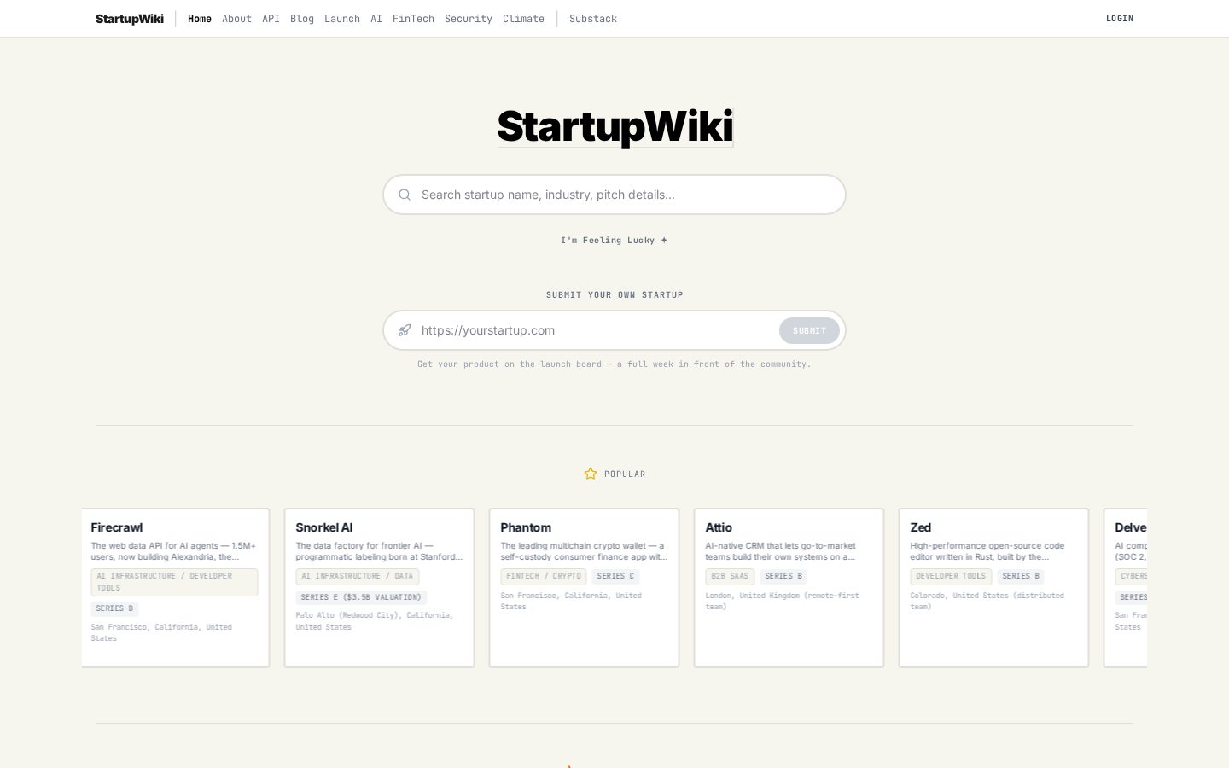Navigate to the API page
1229x768 pixels.
(x=271, y=19)
